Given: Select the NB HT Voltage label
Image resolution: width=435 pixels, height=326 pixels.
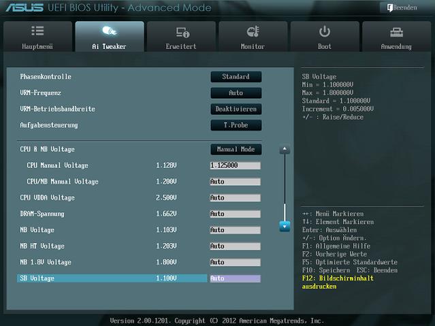Looking at the screenshot, I should pos(42,246).
